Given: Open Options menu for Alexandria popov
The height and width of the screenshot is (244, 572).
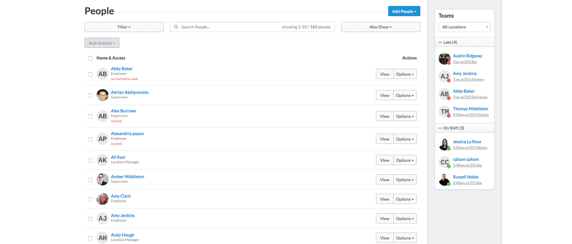Looking at the screenshot, I should coord(405,139).
